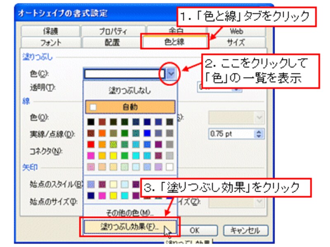Image resolution: width=330 pixels, height=247 pixels.
Task: Click the 0.75 pt line weight field
Action: [231, 134]
